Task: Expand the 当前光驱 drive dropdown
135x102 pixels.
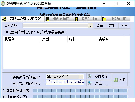Action: [x=90, y=26]
